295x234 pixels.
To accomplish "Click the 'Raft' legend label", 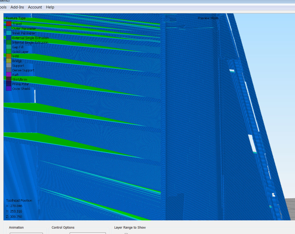I will pyautogui.click(x=15, y=75).
